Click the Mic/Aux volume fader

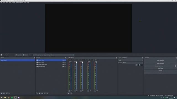click(76, 63)
